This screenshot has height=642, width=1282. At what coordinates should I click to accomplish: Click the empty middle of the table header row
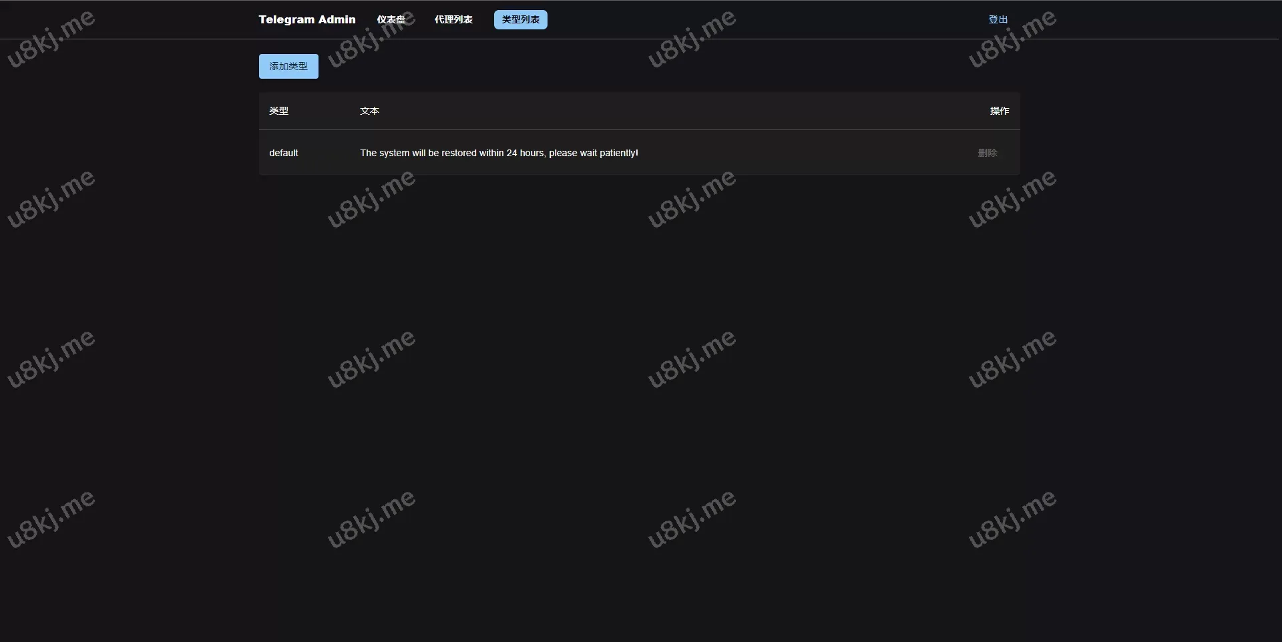[x=668, y=111]
